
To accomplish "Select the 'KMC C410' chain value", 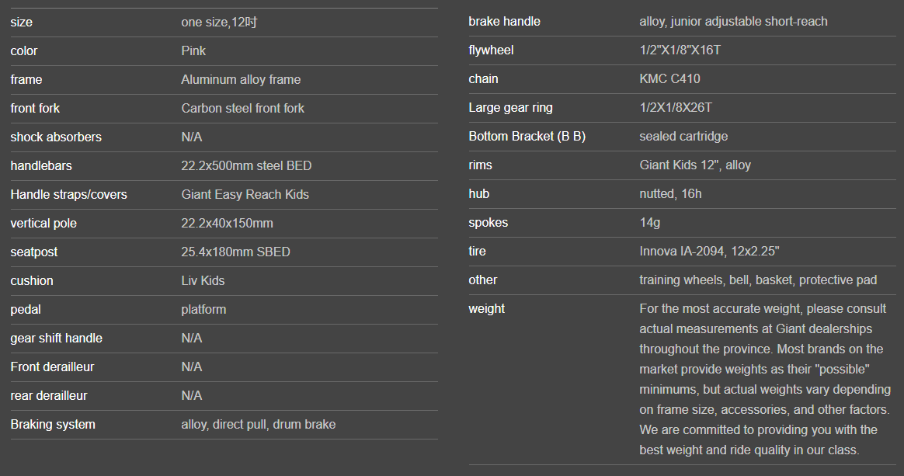I will [x=669, y=79].
